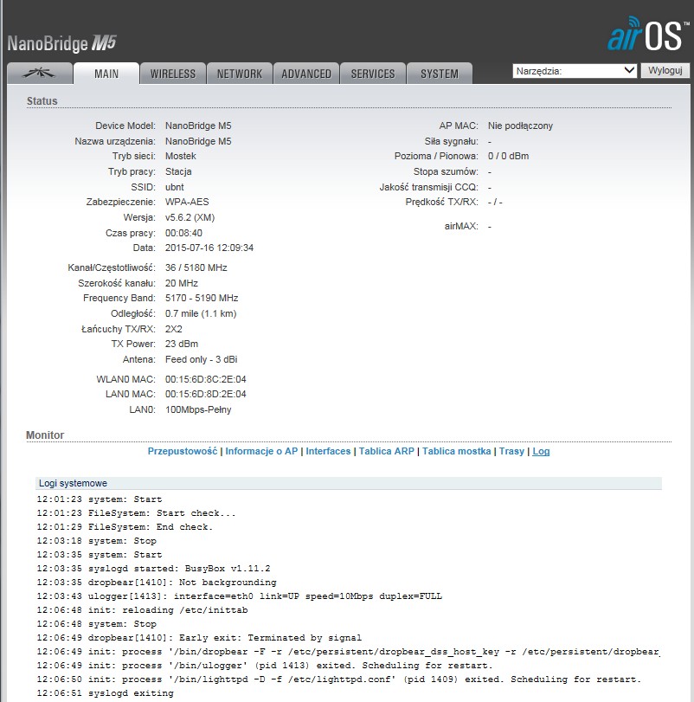Click the LAN0 value 100Mbps-Pełny
694x702 pixels.
pos(198,409)
